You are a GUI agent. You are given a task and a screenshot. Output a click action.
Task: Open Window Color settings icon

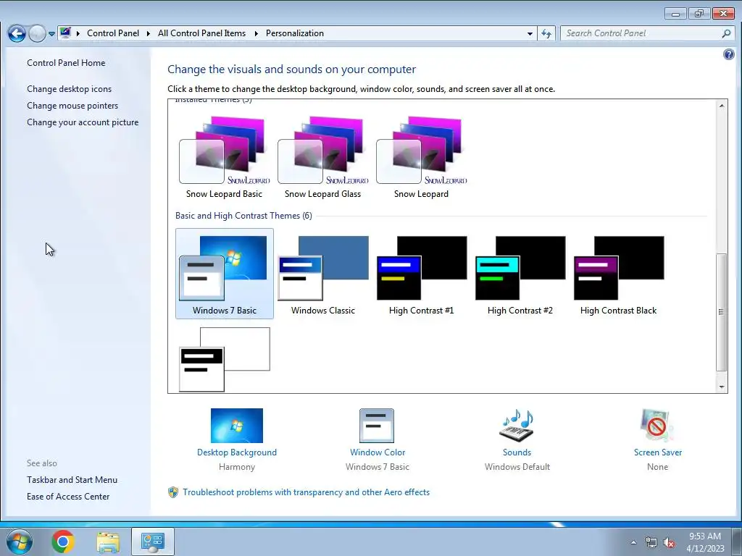[x=377, y=426]
